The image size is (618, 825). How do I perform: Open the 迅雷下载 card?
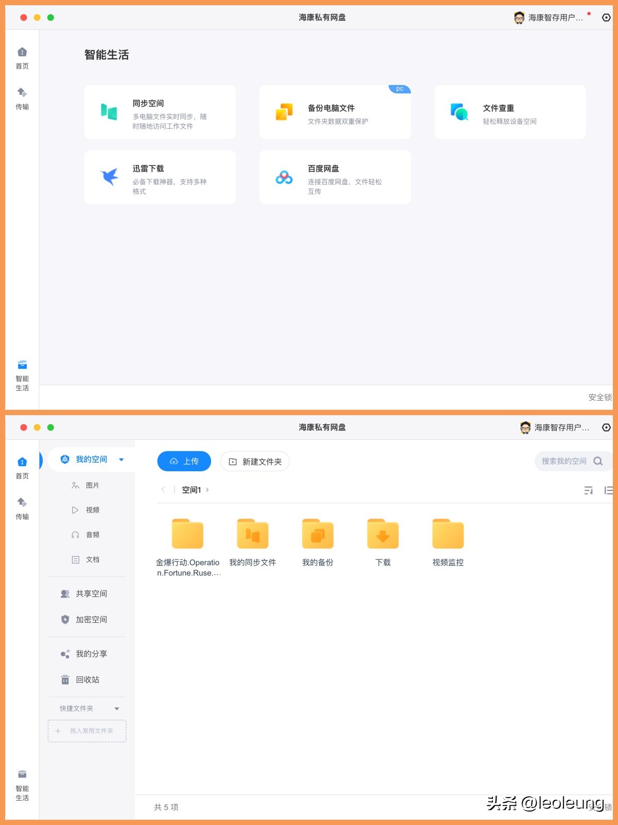pos(160,177)
